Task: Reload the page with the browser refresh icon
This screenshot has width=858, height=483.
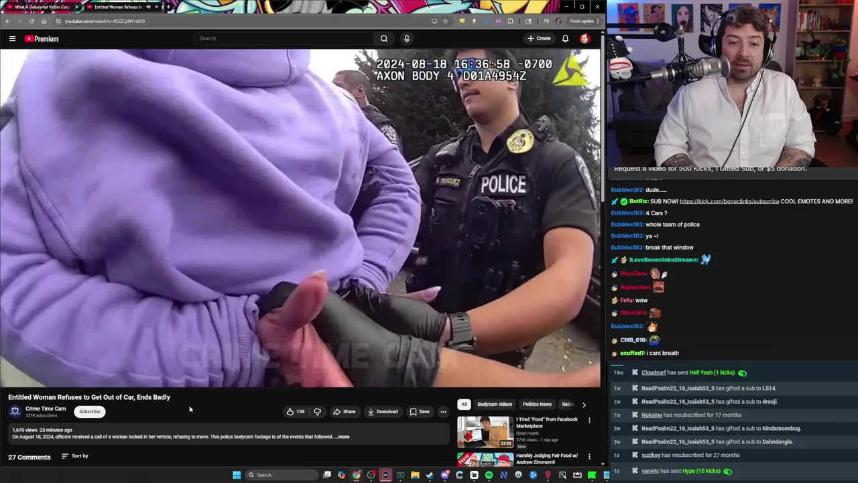Action: pos(32,21)
